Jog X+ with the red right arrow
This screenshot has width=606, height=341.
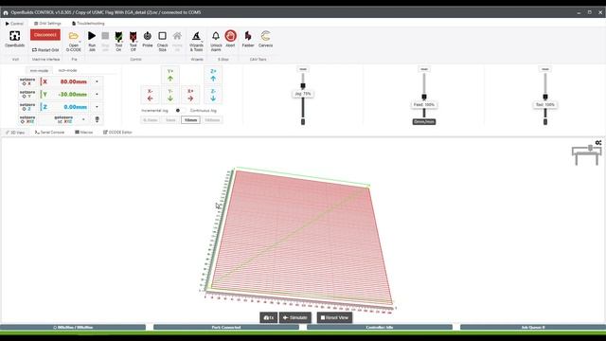190,95
